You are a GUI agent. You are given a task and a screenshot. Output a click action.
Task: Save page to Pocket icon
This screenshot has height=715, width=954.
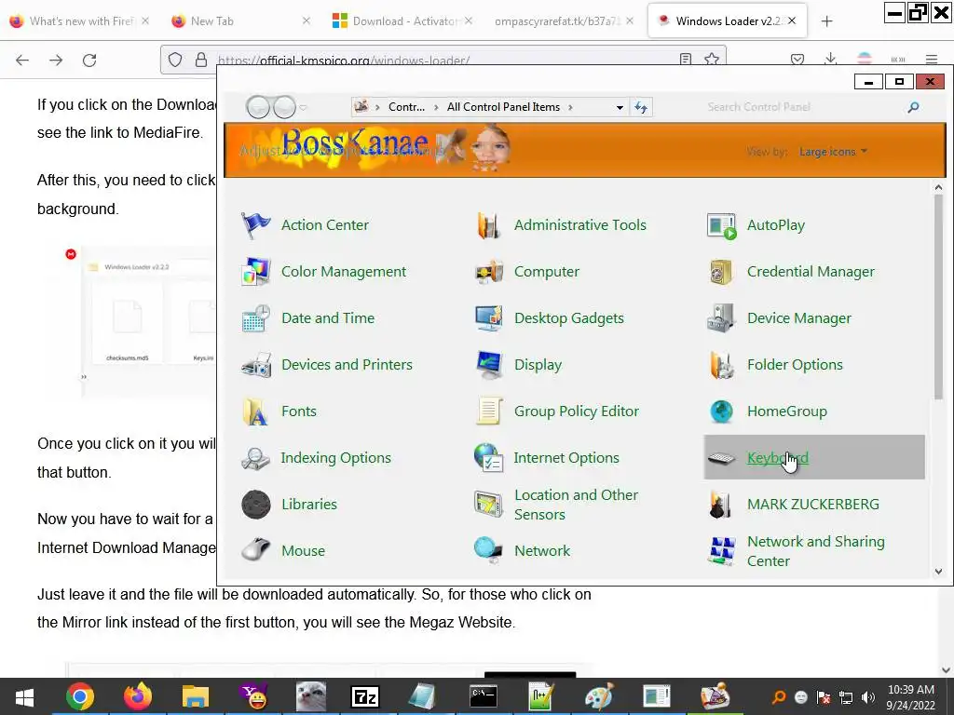797,59
